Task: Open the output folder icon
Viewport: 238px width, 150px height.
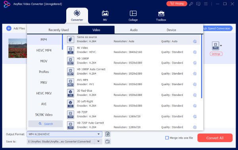Action: (x=107, y=142)
